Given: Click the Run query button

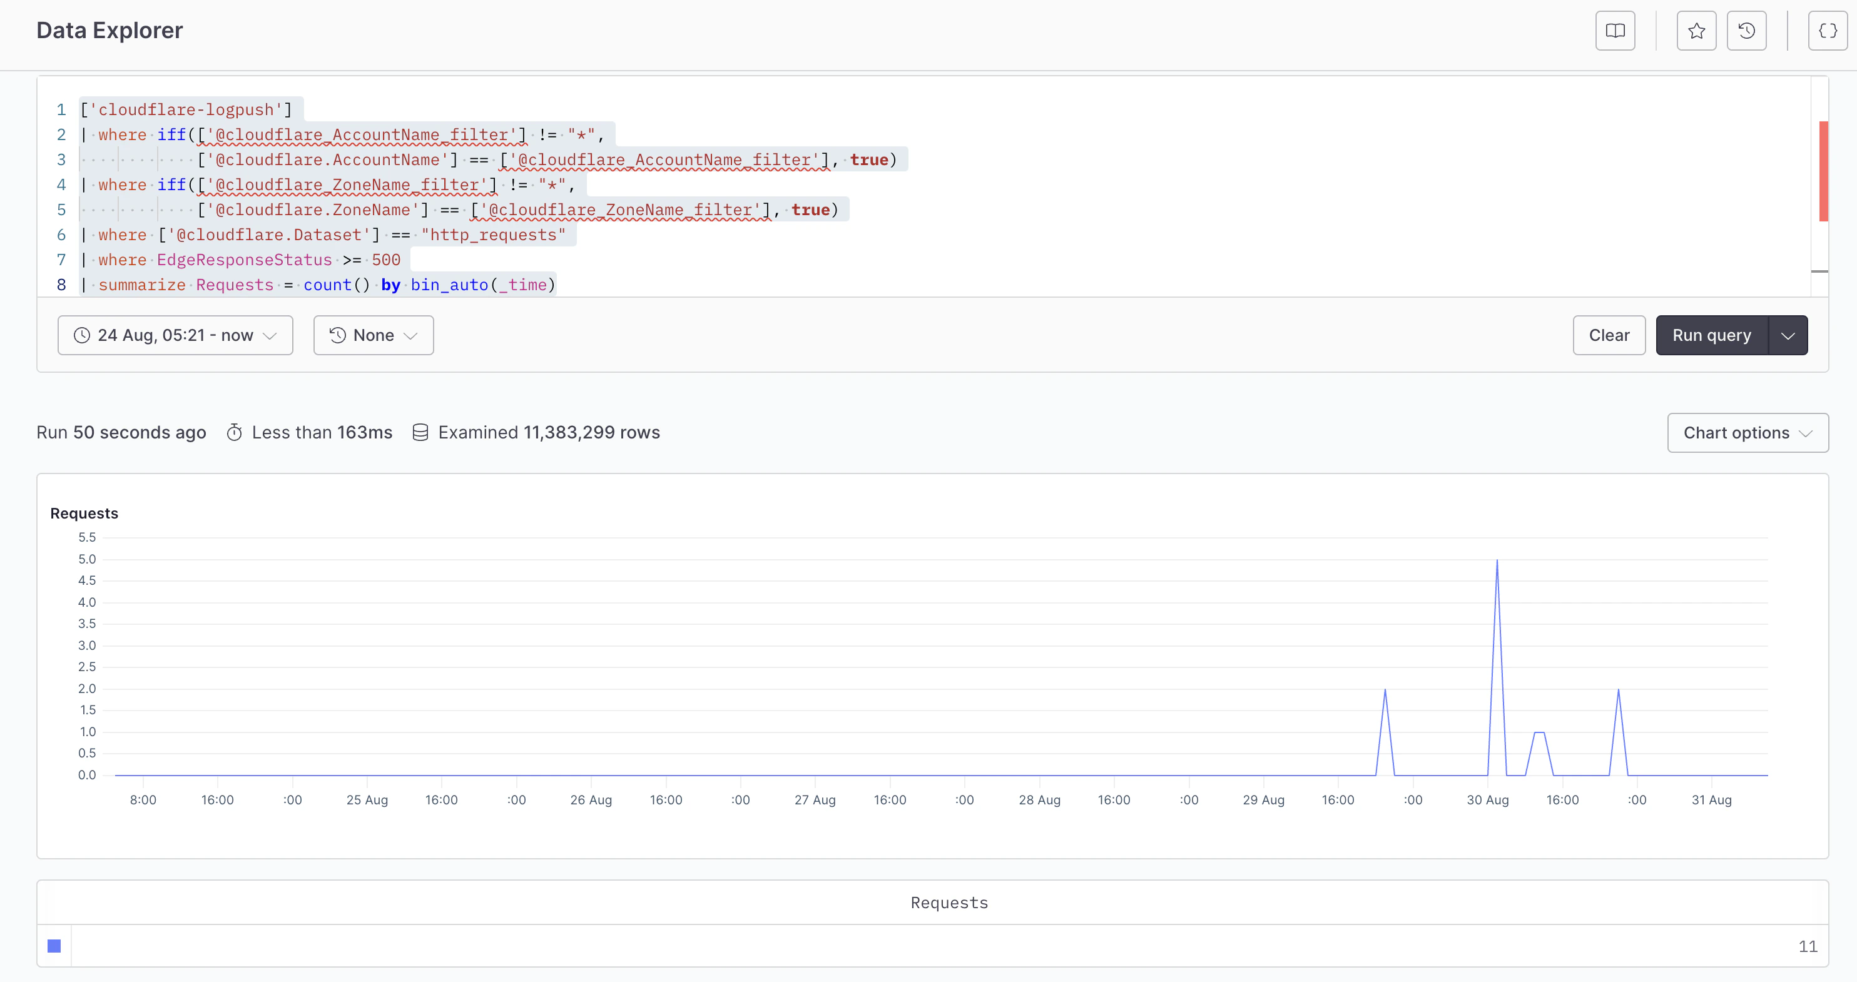Looking at the screenshot, I should click(1711, 335).
